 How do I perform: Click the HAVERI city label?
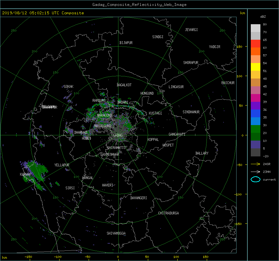(x=108, y=185)
